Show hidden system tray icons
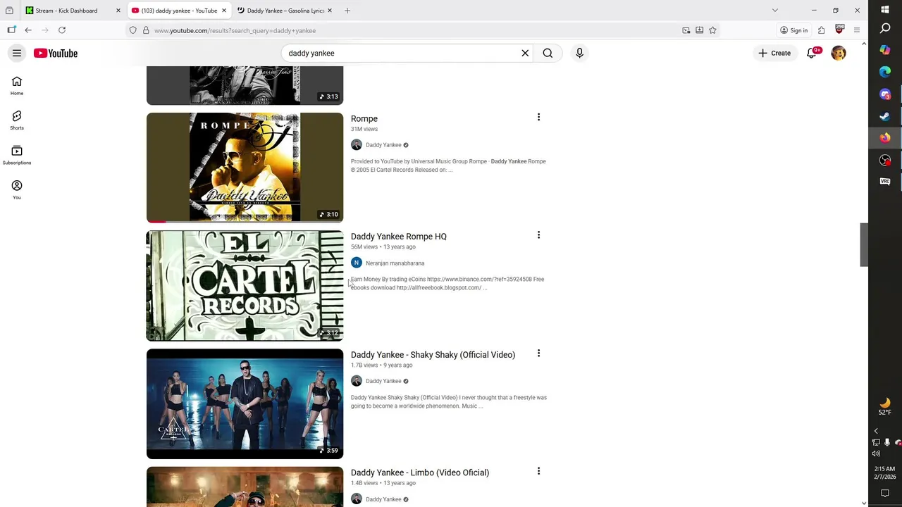902x507 pixels. tap(876, 431)
